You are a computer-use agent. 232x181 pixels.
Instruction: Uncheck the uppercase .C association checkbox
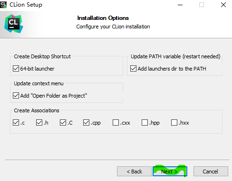click(63, 123)
